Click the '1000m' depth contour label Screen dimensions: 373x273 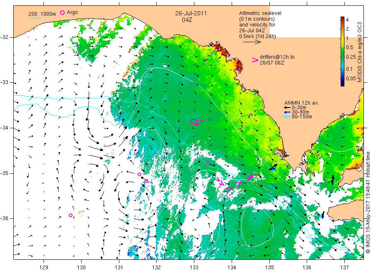[x=48, y=14]
